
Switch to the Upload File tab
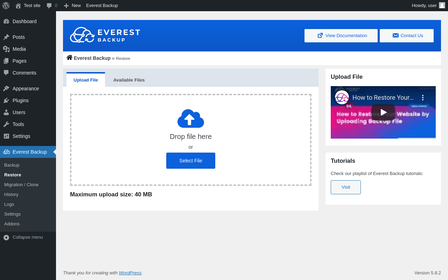[x=86, y=80]
